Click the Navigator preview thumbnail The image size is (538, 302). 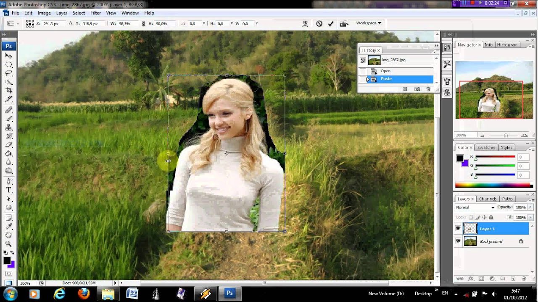[494, 90]
